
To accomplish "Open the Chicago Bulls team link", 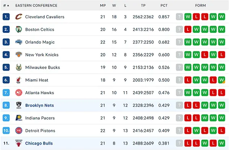I will pos(39,143).
